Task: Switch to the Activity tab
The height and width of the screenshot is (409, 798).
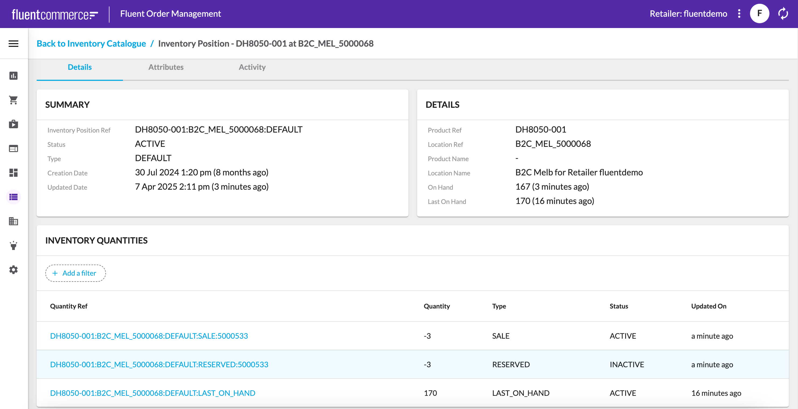Action: pos(252,67)
